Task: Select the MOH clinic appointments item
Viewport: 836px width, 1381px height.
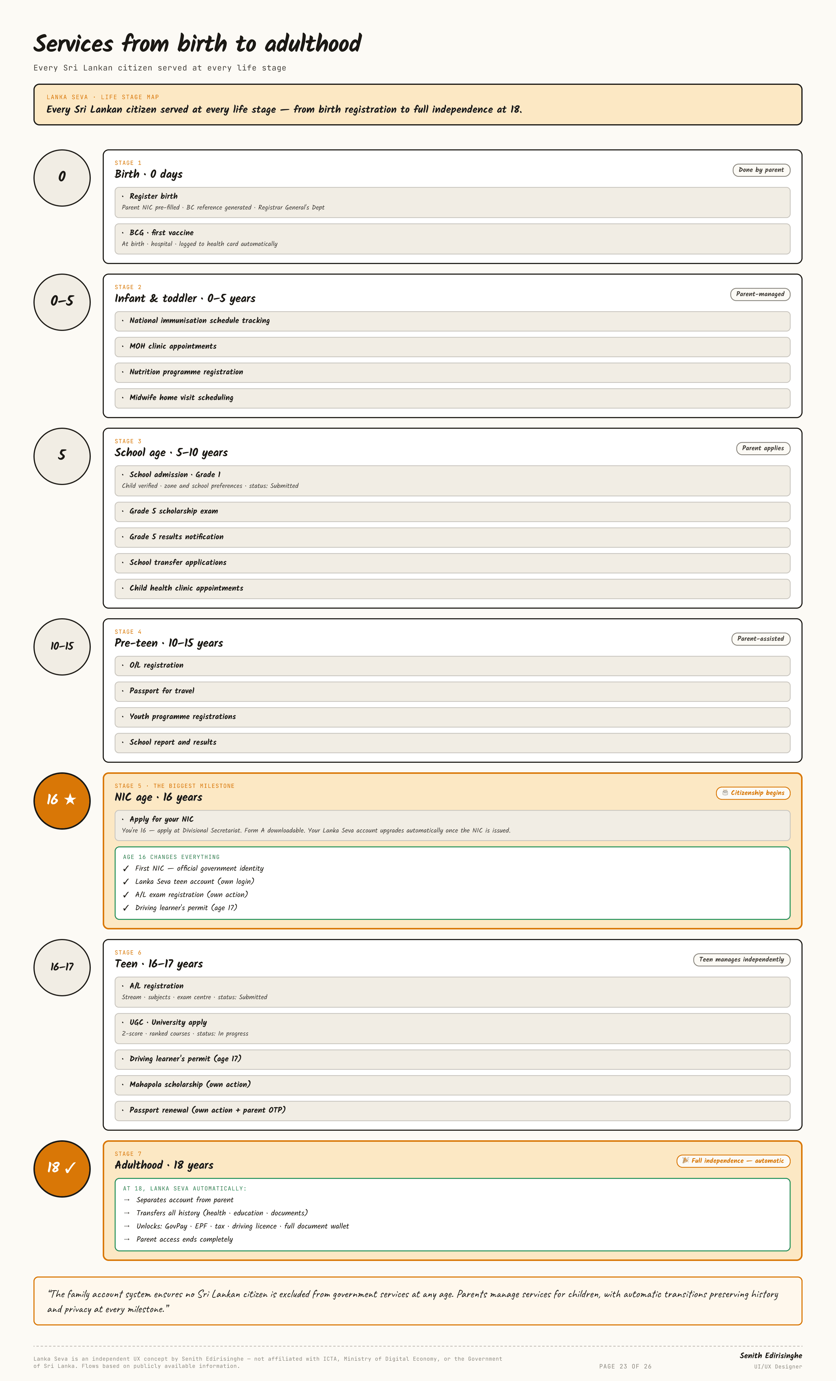Action: coord(452,347)
